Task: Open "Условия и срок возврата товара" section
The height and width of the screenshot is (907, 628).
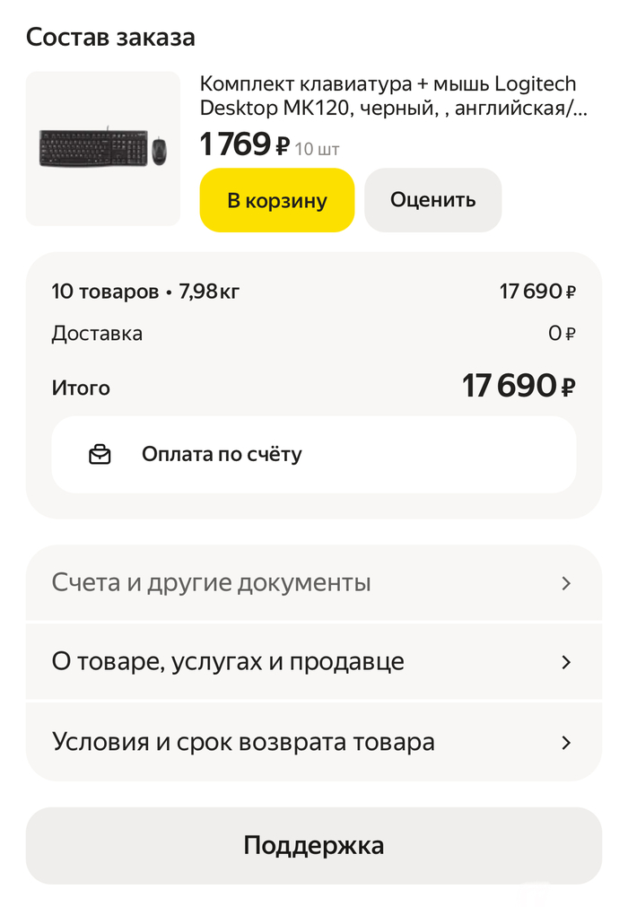Action: coord(243,743)
